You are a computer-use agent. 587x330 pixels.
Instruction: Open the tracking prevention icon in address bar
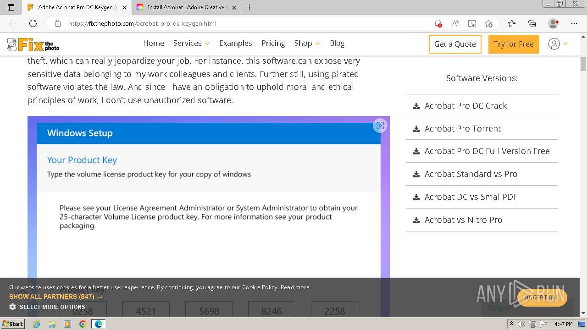tap(438, 23)
